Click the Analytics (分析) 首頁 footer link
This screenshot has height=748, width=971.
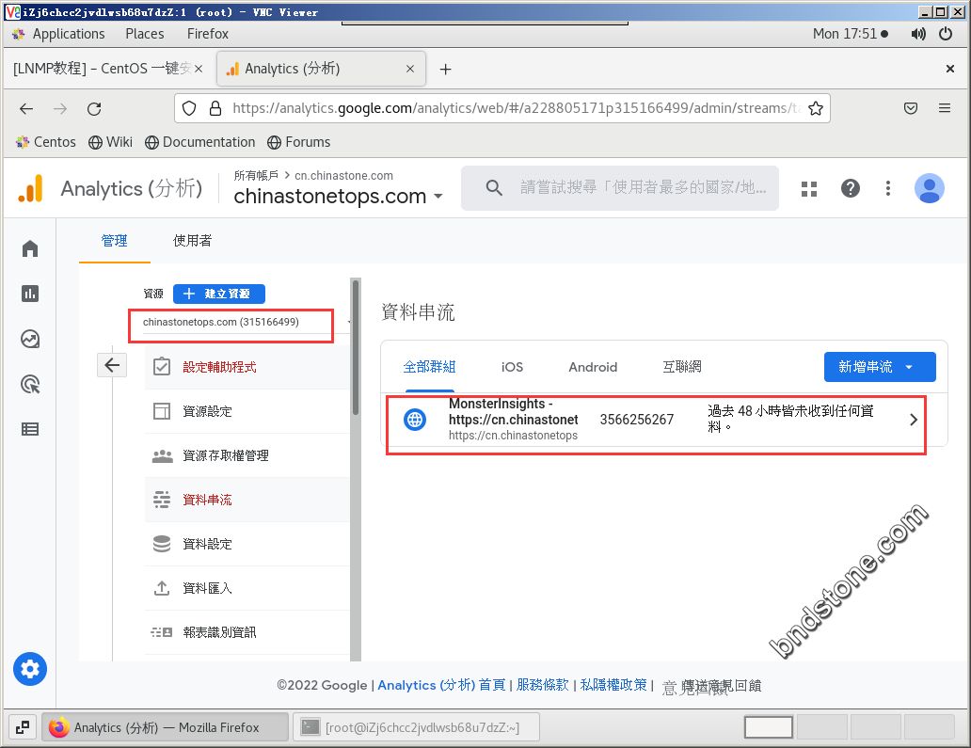(x=441, y=685)
